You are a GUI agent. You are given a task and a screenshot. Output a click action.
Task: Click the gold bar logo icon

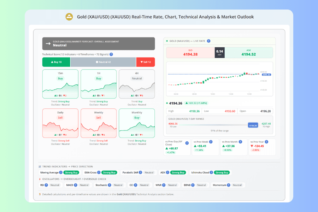point(69,17)
